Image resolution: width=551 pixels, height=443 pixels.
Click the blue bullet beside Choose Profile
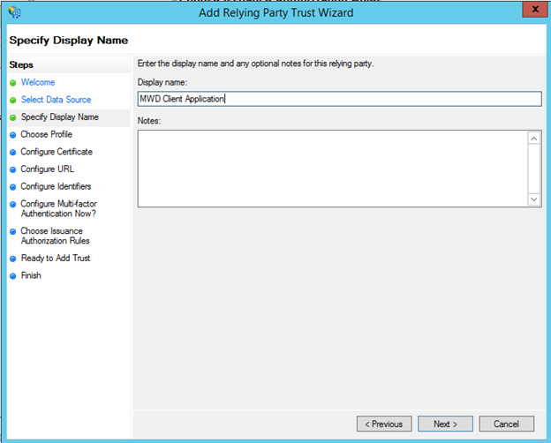pyautogui.click(x=13, y=135)
